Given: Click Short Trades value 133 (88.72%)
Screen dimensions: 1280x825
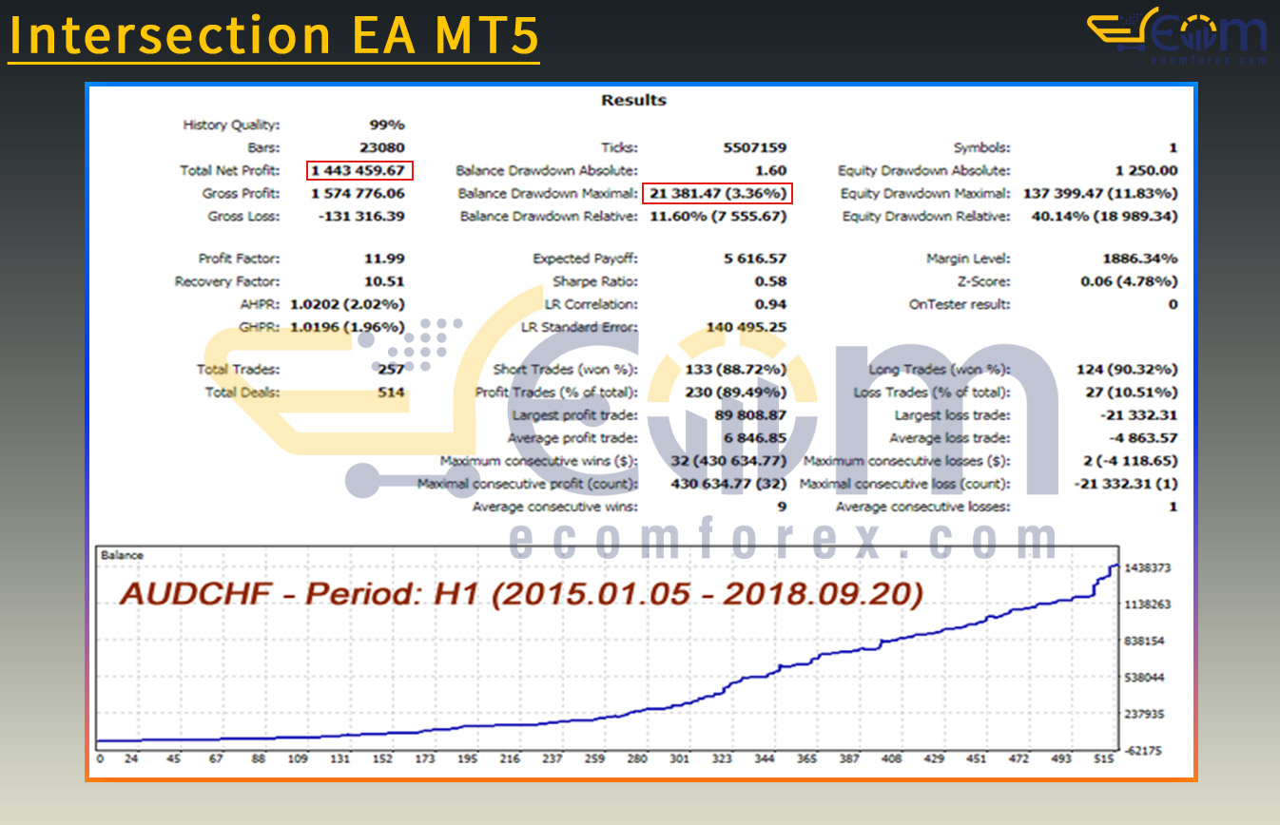Looking at the screenshot, I should pos(736,369).
